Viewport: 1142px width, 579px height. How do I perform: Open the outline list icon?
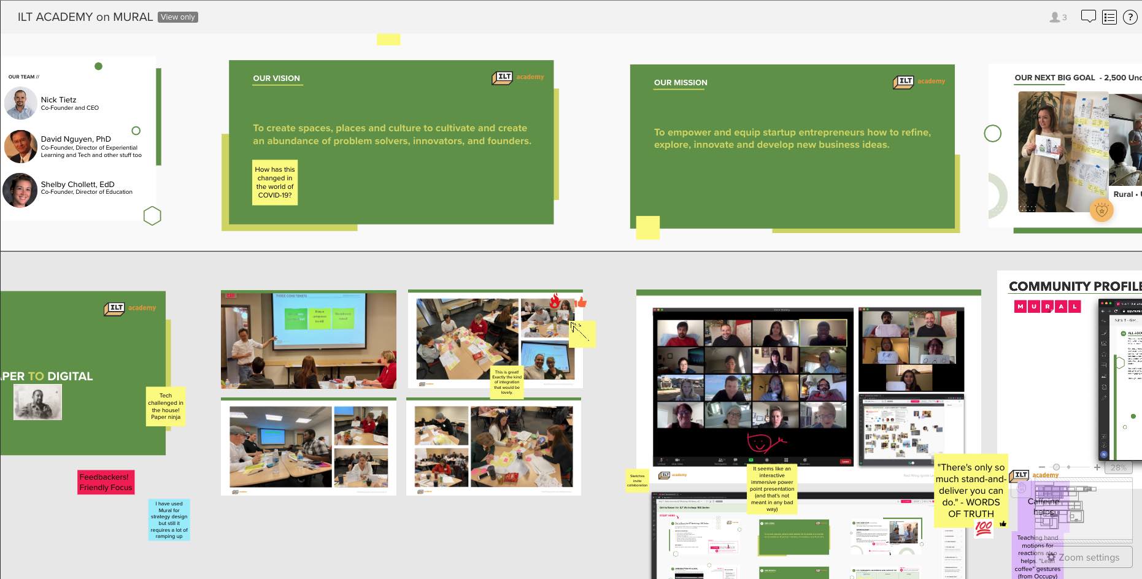click(1109, 17)
